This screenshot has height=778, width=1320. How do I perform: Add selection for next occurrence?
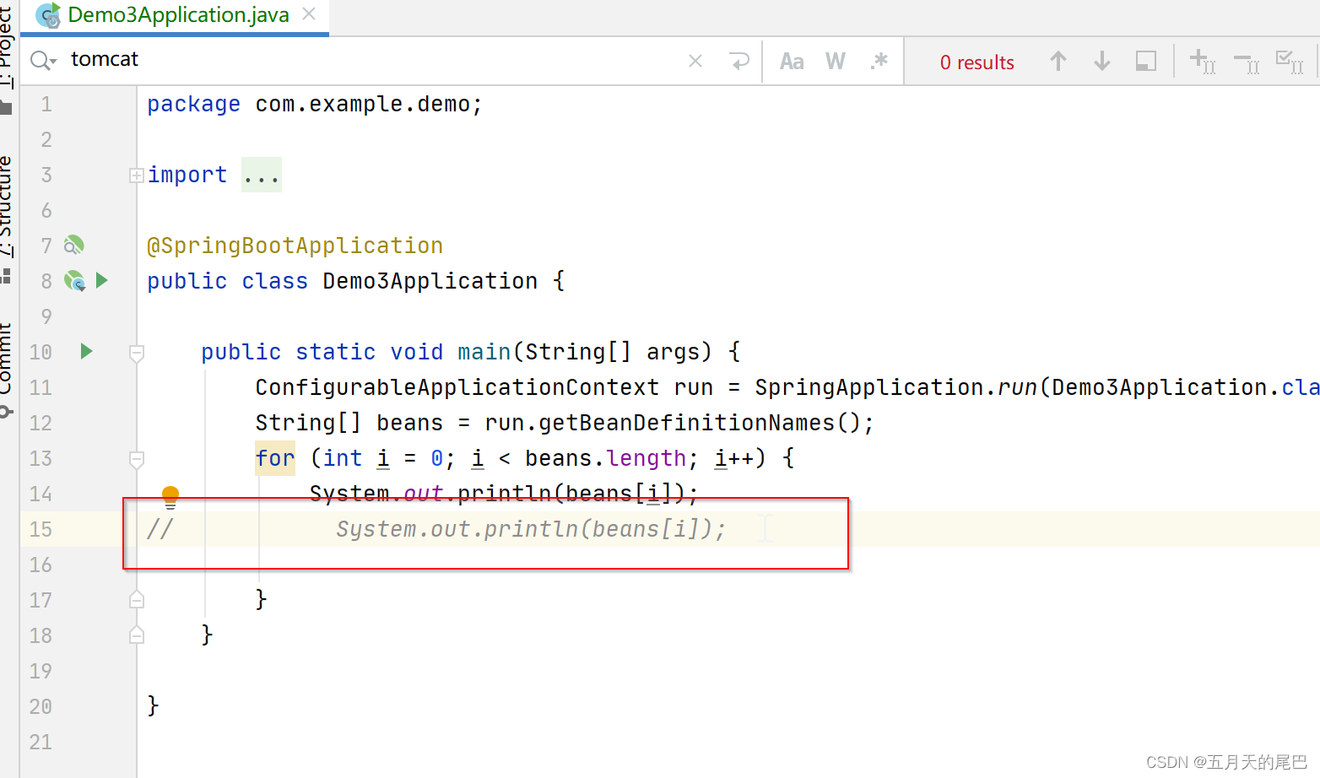pos(1202,62)
